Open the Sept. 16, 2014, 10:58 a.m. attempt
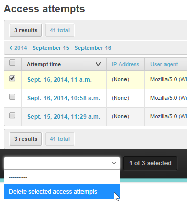This screenshot has height=207, width=187. point(64,98)
